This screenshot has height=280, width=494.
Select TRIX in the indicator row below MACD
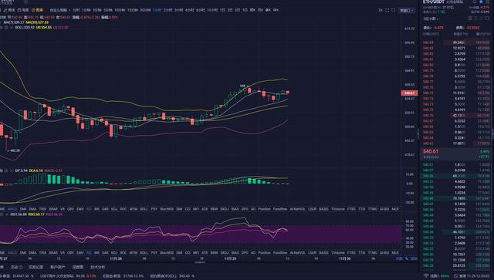tap(42, 209)
